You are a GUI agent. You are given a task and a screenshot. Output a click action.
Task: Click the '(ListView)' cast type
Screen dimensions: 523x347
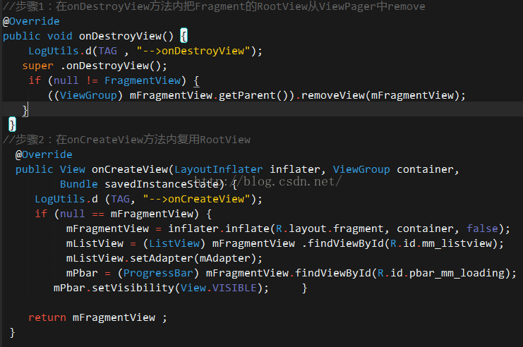[x=174, y=243]
